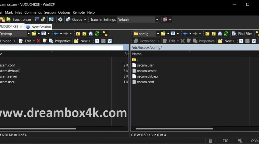259x144 pixels.
Task: Click the Synchronize toolbar button
Action: coord(18,19)
